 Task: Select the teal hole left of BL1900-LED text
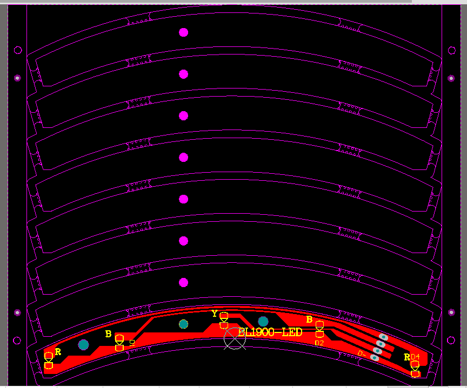pyautogui.click(x=263, y=322)
